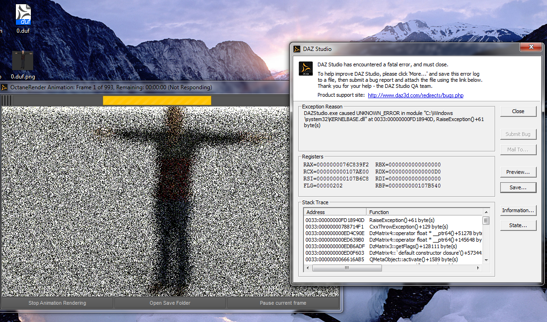Click the RDX register value
This screenshot has width=547, height=322.
(x=408, y=172)
